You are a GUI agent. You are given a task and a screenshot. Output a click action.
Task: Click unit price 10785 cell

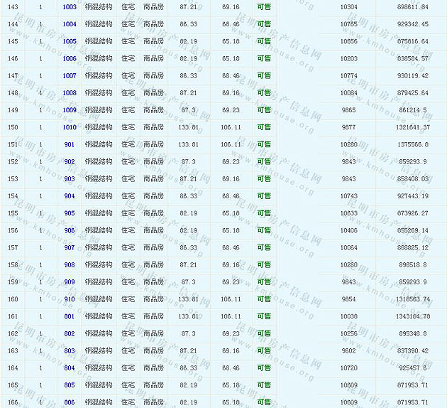[349, 24]
